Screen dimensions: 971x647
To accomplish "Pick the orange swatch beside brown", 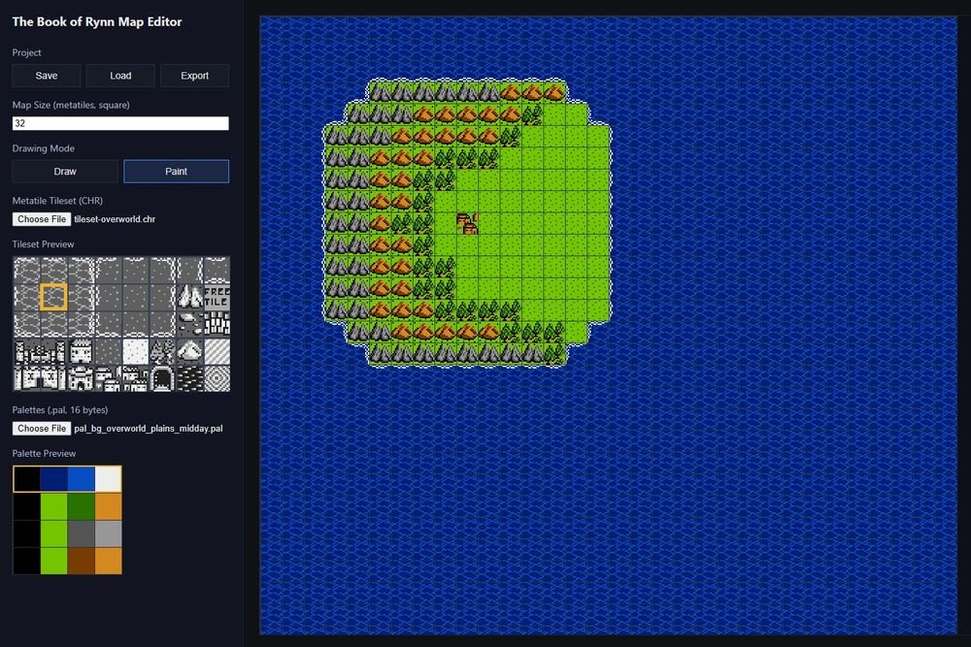I will point(109,561).
